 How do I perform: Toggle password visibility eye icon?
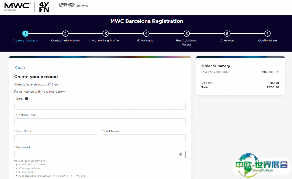(181, 154)
